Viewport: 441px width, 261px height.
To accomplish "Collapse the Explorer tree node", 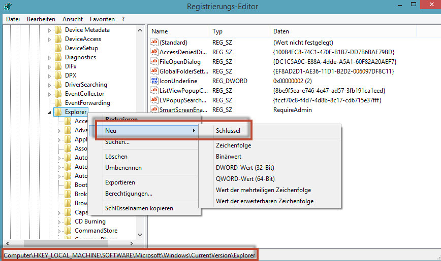I will 50,113.
